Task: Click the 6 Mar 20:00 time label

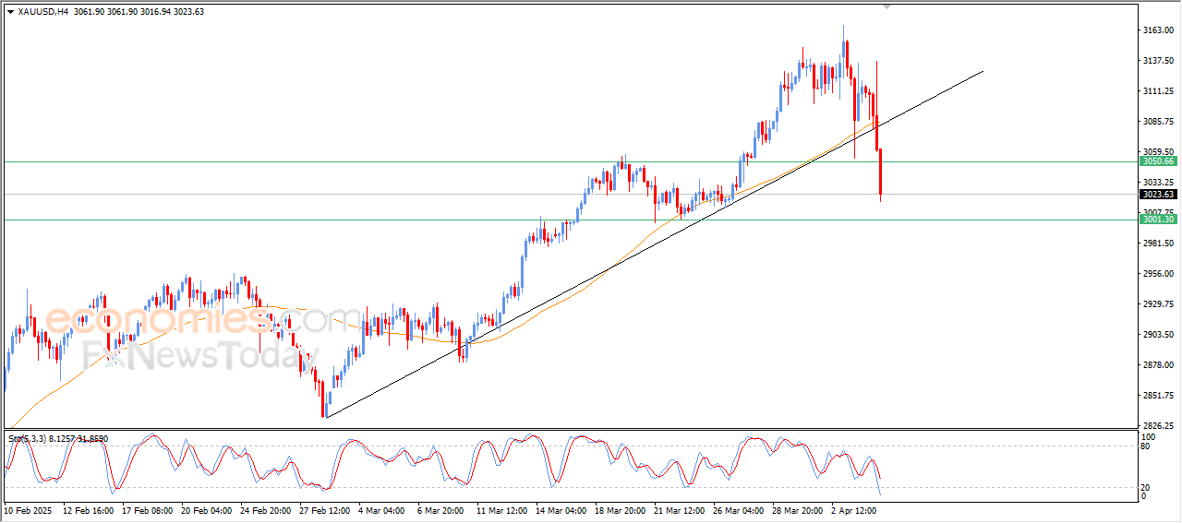Action: pyautogui.click(x=440, y=509)
